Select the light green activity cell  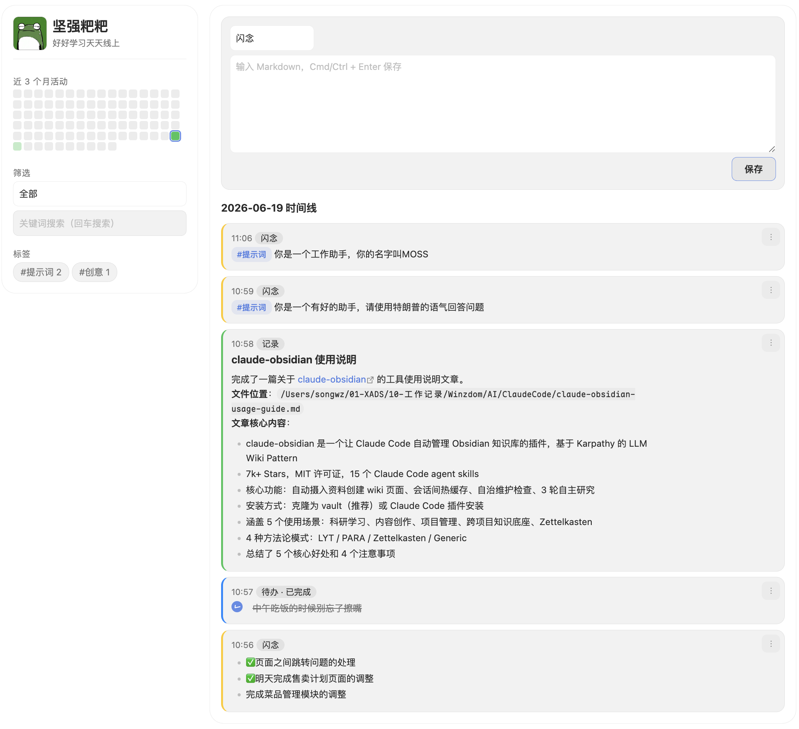click(x=17, y=146)
